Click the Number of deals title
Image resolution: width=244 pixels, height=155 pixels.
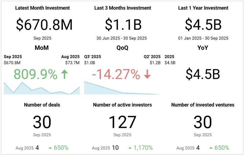(x=42, y=105)
